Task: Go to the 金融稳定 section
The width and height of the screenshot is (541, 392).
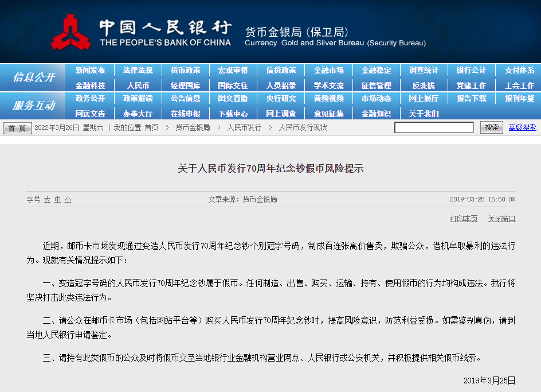Action: (376, 70)
